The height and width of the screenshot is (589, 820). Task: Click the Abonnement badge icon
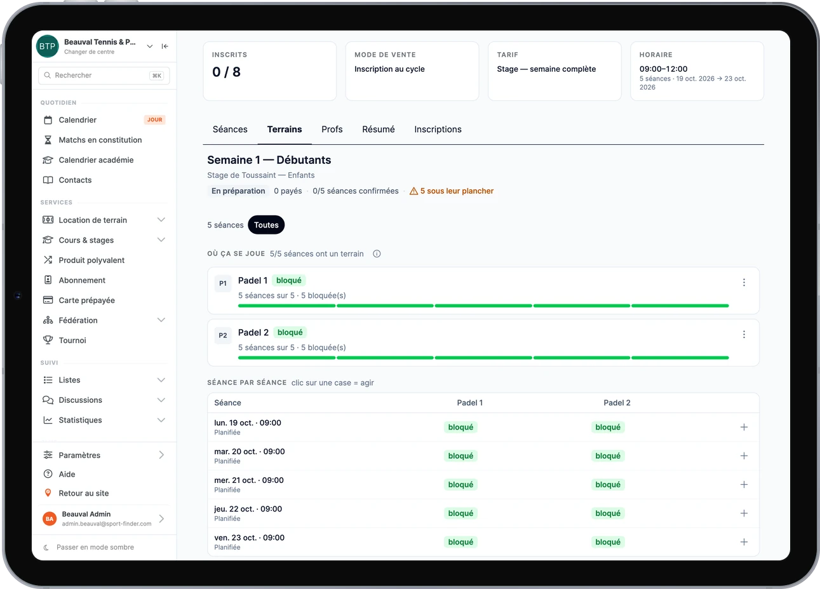point(48,280)
